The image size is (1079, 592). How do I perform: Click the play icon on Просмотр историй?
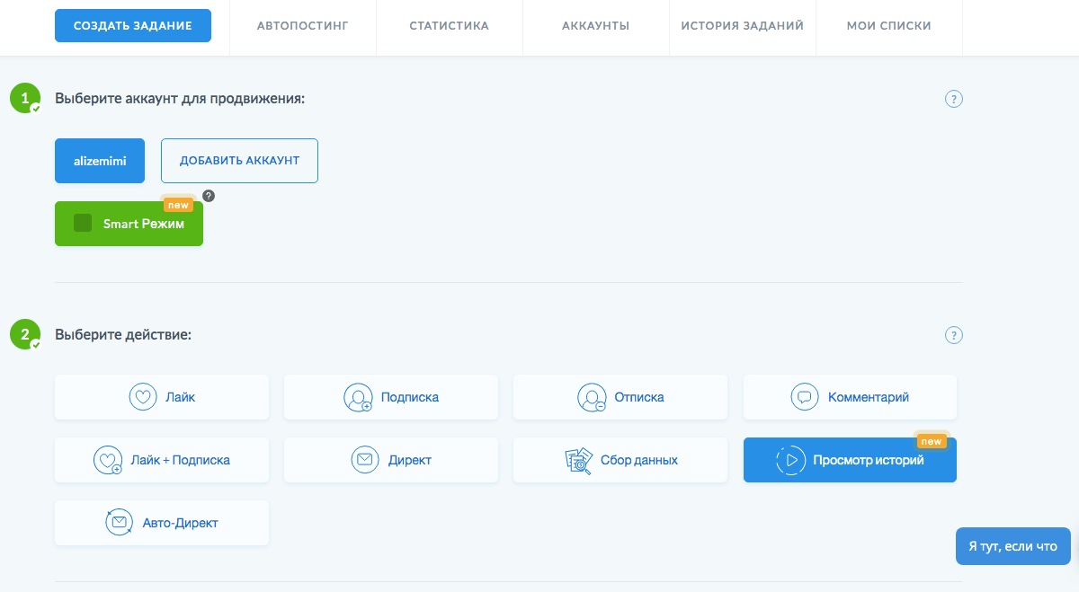click(790, 460)
